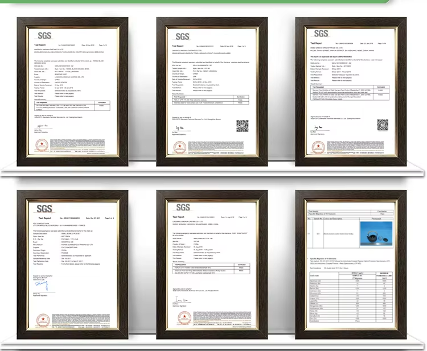The height and width of the screenshot is (351, 427).
Task: Click the blue teapot photograph
Action: click(376, 234)
